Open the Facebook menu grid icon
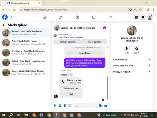 pyautogui.click(x=136, y=17)
